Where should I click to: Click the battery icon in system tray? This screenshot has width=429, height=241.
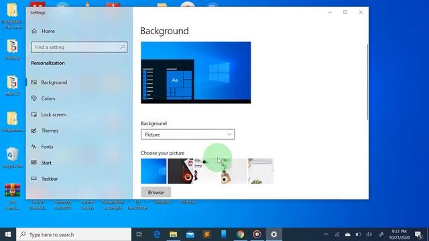click(359, 234)
